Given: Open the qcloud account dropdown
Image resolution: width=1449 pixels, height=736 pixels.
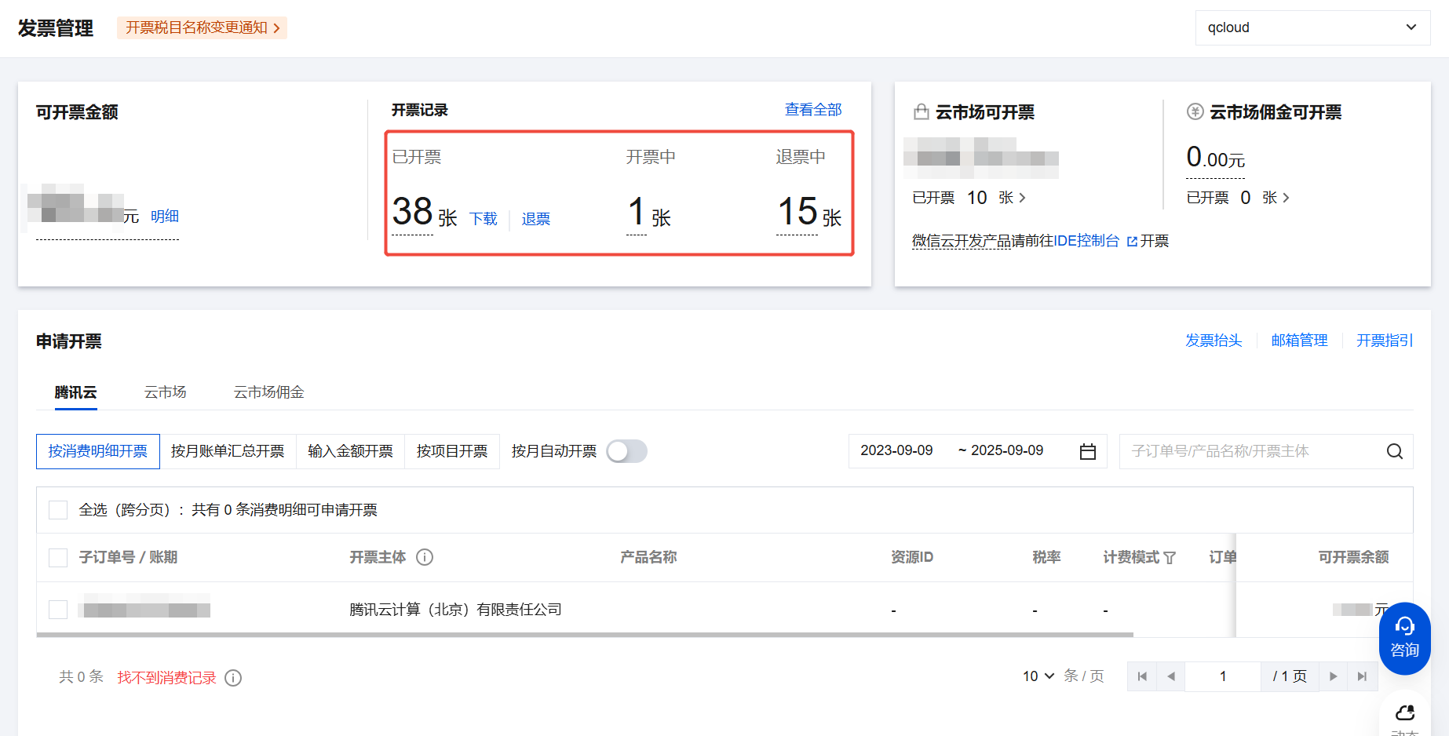Looking at the screenshot, I should (x=1312, y=27).
